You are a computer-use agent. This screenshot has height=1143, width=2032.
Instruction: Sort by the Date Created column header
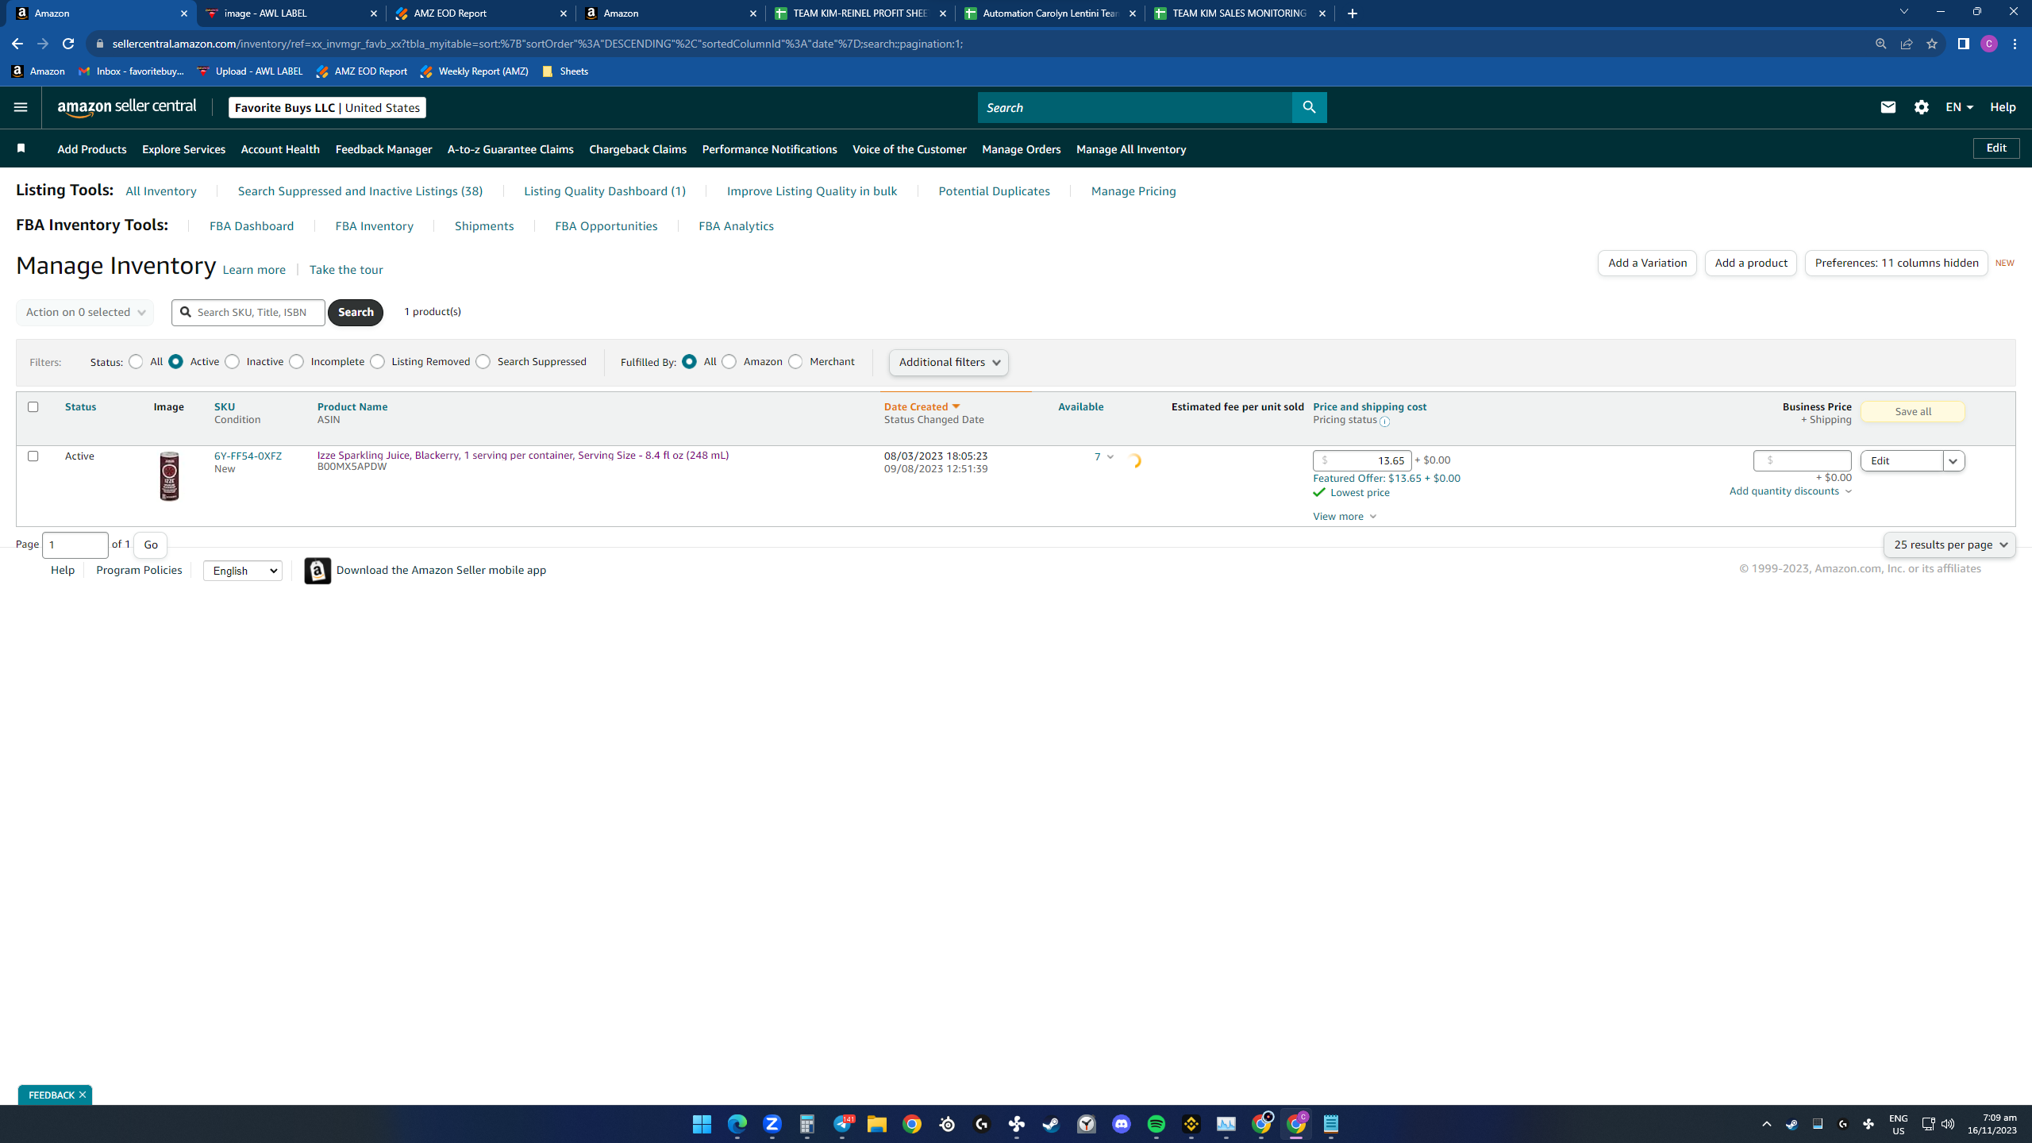click(922, 406)
